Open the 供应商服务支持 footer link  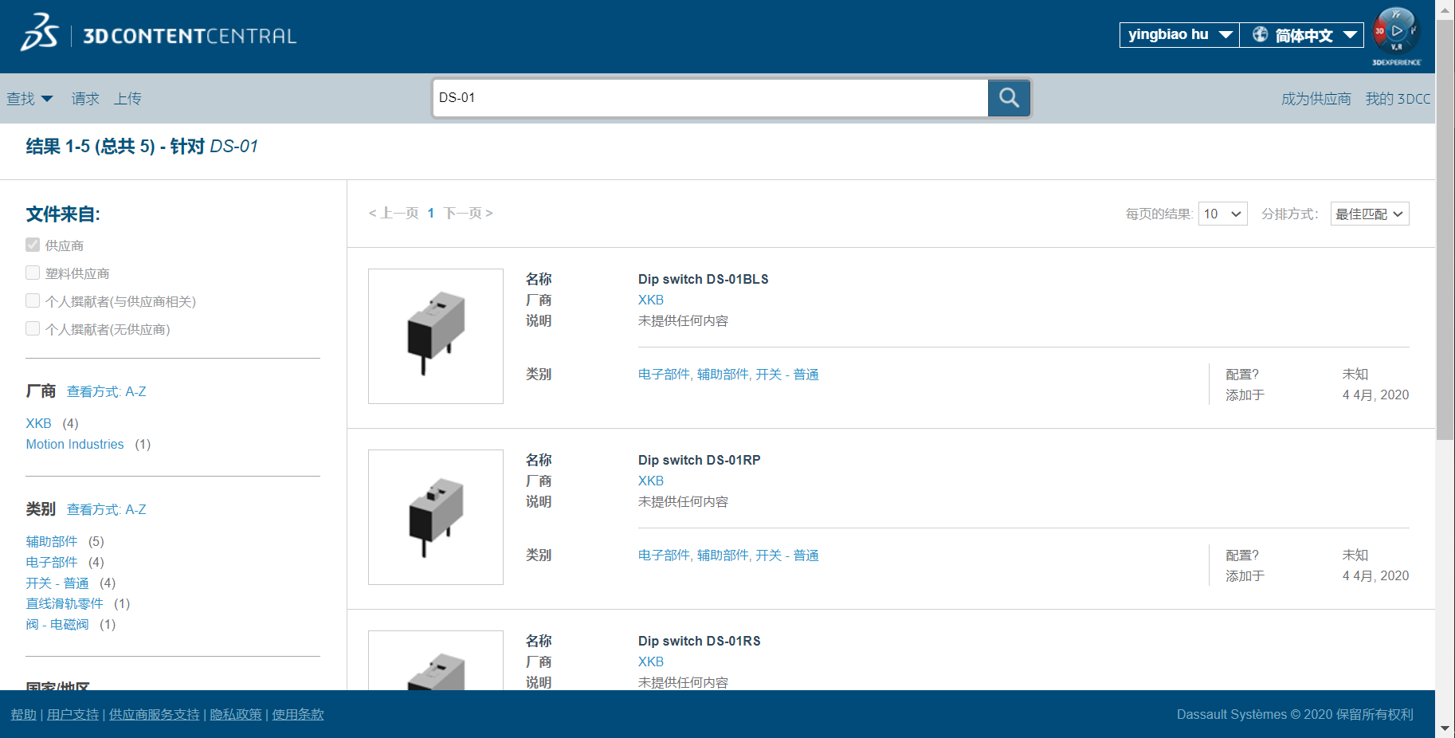tap(155, 714)
